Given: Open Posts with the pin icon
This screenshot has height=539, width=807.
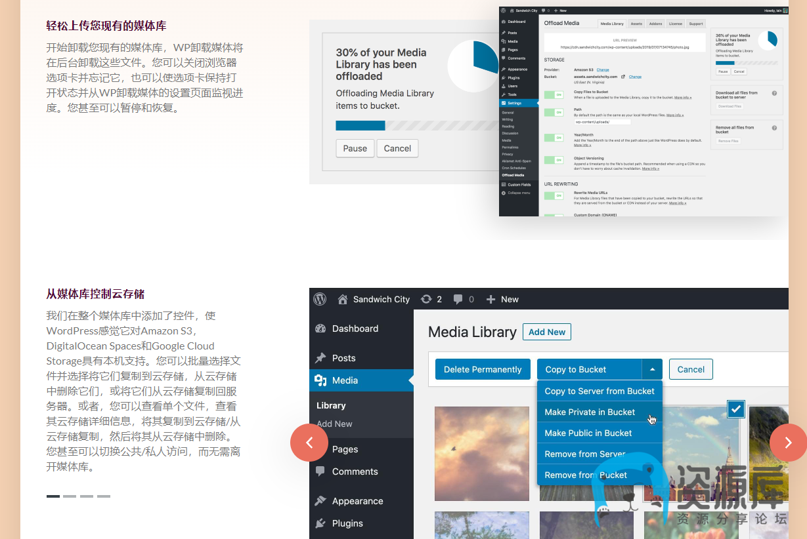Looking at the screenshot, I should (320, 358).
